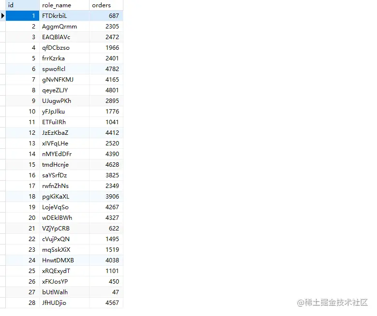Image resolution: width=377 pixels, height=316 pixels.
Task: Select the cell JzEzKbaZ
Action: pyautogui.click(x=64, y=133)
